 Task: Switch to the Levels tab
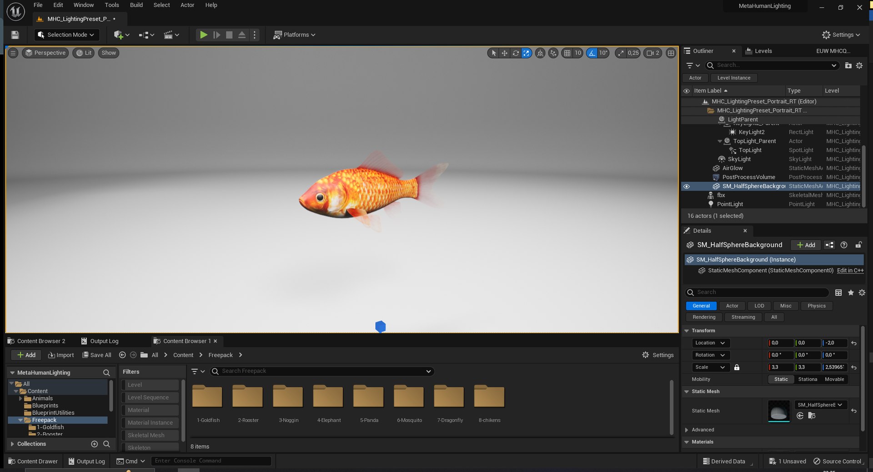(x=758, y=51)
